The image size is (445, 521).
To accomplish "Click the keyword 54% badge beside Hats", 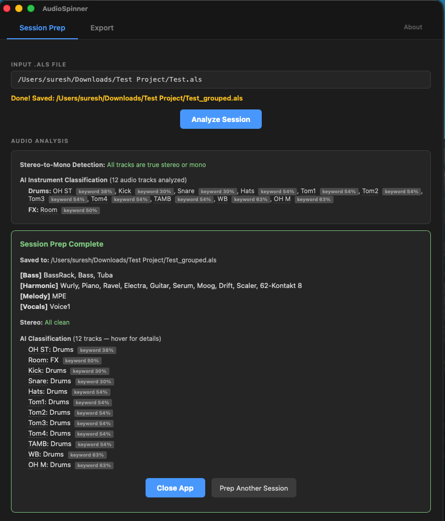I will pyautogui.click(x=91, y=392).
